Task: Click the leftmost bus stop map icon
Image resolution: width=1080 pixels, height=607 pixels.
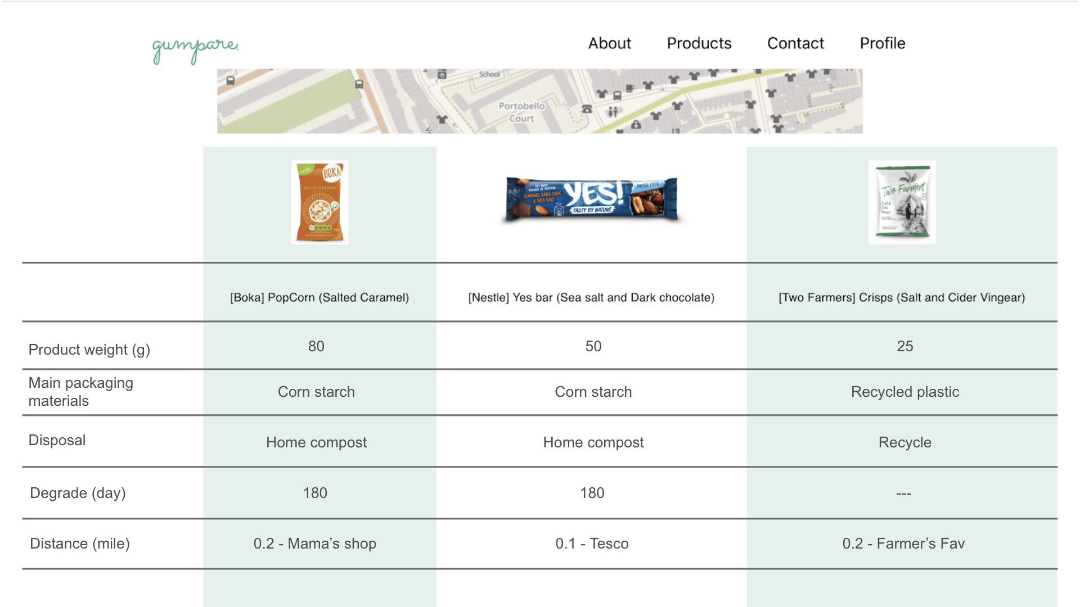Action: coord(231,81)
